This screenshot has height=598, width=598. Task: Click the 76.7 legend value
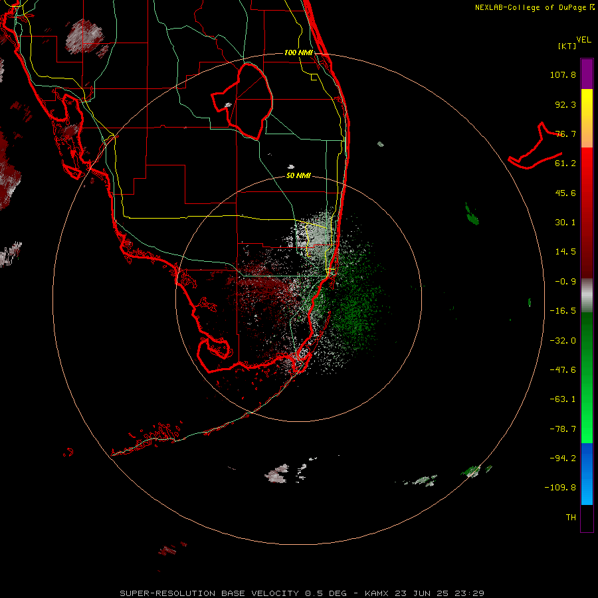point(565,134)
